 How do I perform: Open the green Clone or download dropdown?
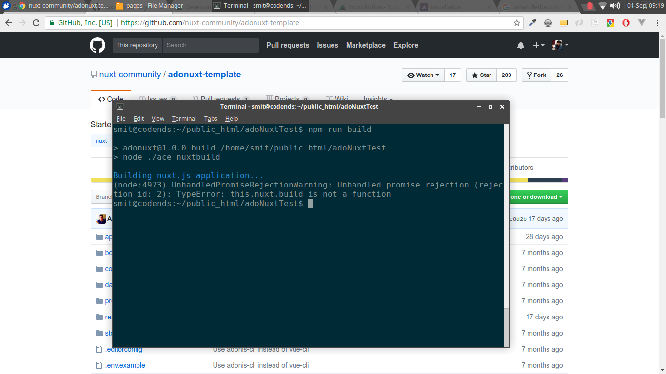[x=539, y=197]
